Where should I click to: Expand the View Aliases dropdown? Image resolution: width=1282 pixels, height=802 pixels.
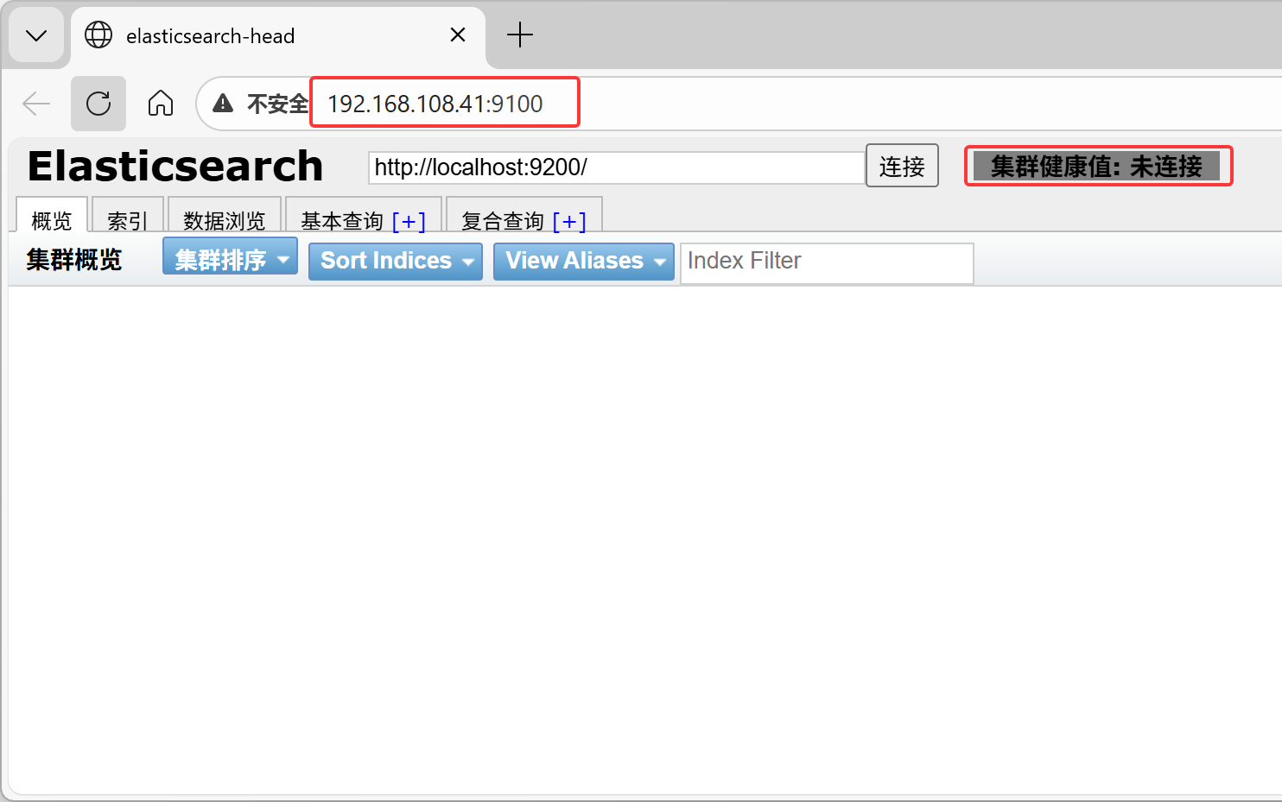584,261
